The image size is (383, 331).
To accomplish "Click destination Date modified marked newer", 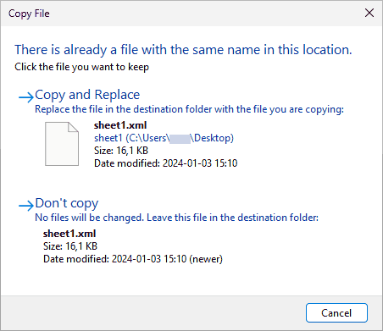I will click(133, 259).
